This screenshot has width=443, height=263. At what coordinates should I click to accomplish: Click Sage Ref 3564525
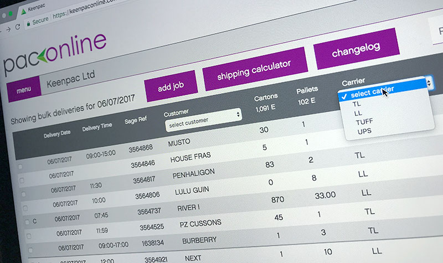152,227
